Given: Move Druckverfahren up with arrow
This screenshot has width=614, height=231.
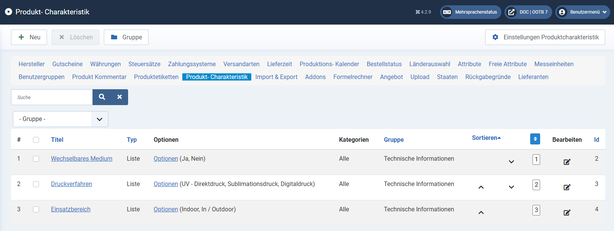Looking at the screenshot, I should (481, 187).
